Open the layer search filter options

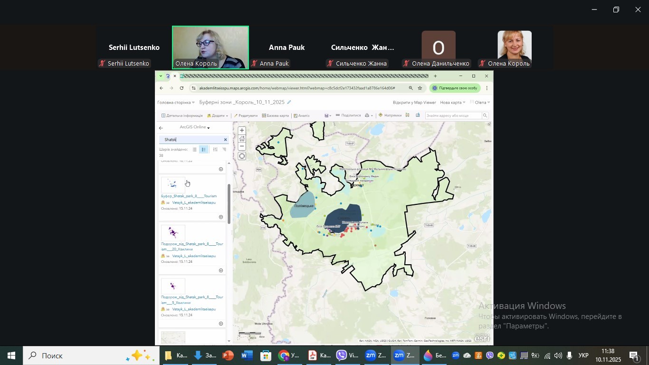215,150
